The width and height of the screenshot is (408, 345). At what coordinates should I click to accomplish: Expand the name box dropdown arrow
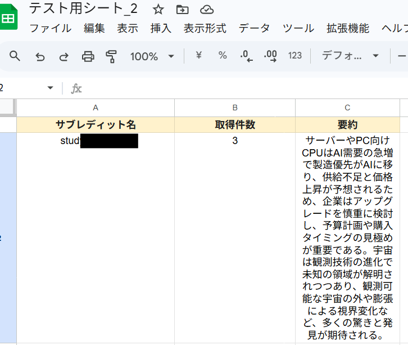(50, 88)
